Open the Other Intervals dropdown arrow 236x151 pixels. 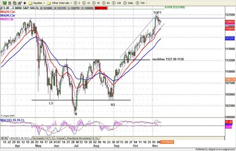click(x=71, y=3)
